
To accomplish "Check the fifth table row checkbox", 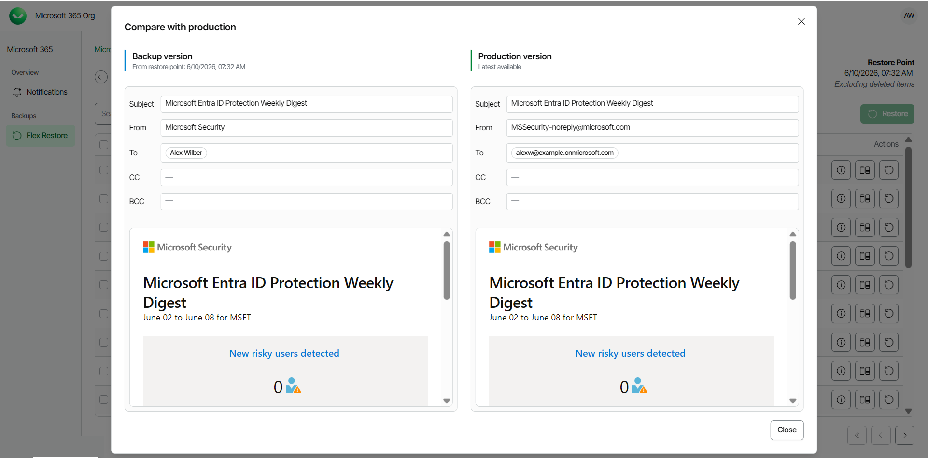I will (x=104, y=285).
